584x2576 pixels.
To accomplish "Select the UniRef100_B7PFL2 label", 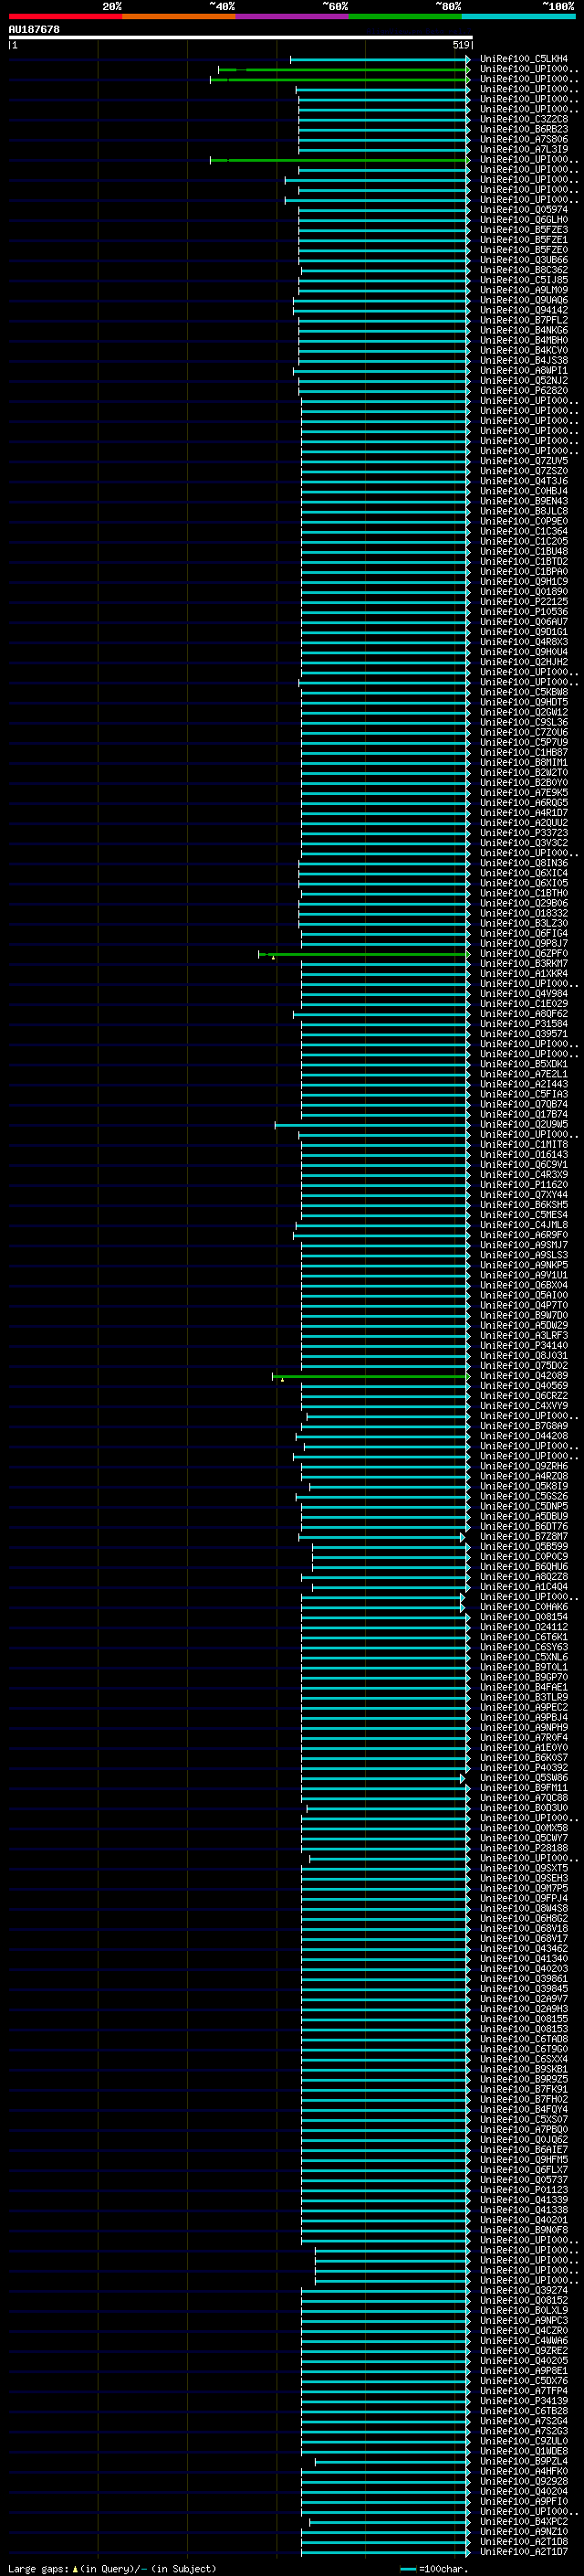I will tap(524, 320).
